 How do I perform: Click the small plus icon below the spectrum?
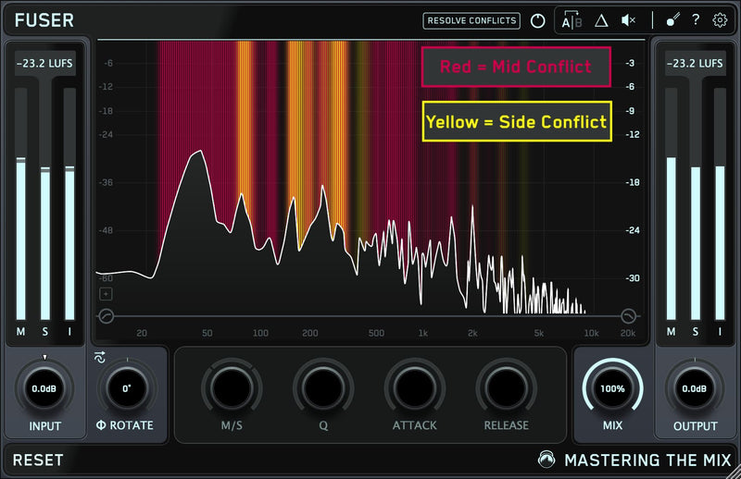[106, 294]
